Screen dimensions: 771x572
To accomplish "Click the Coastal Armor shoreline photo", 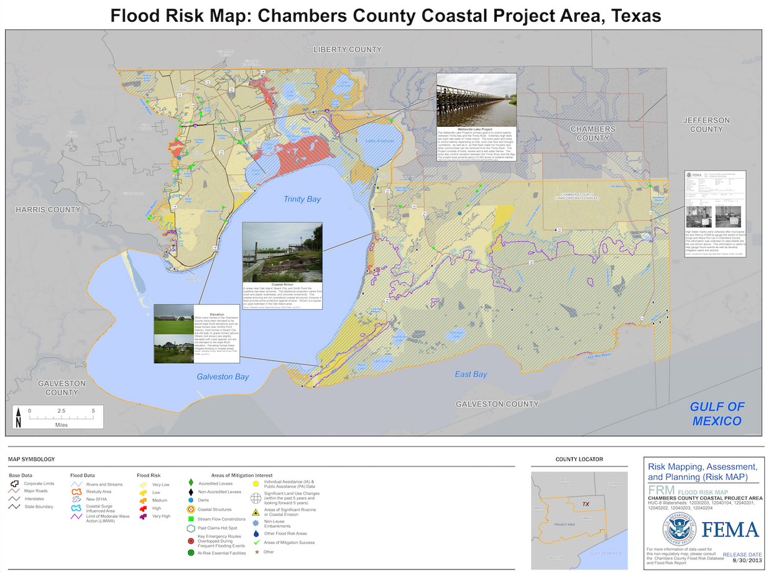I will tap(282, 252).
